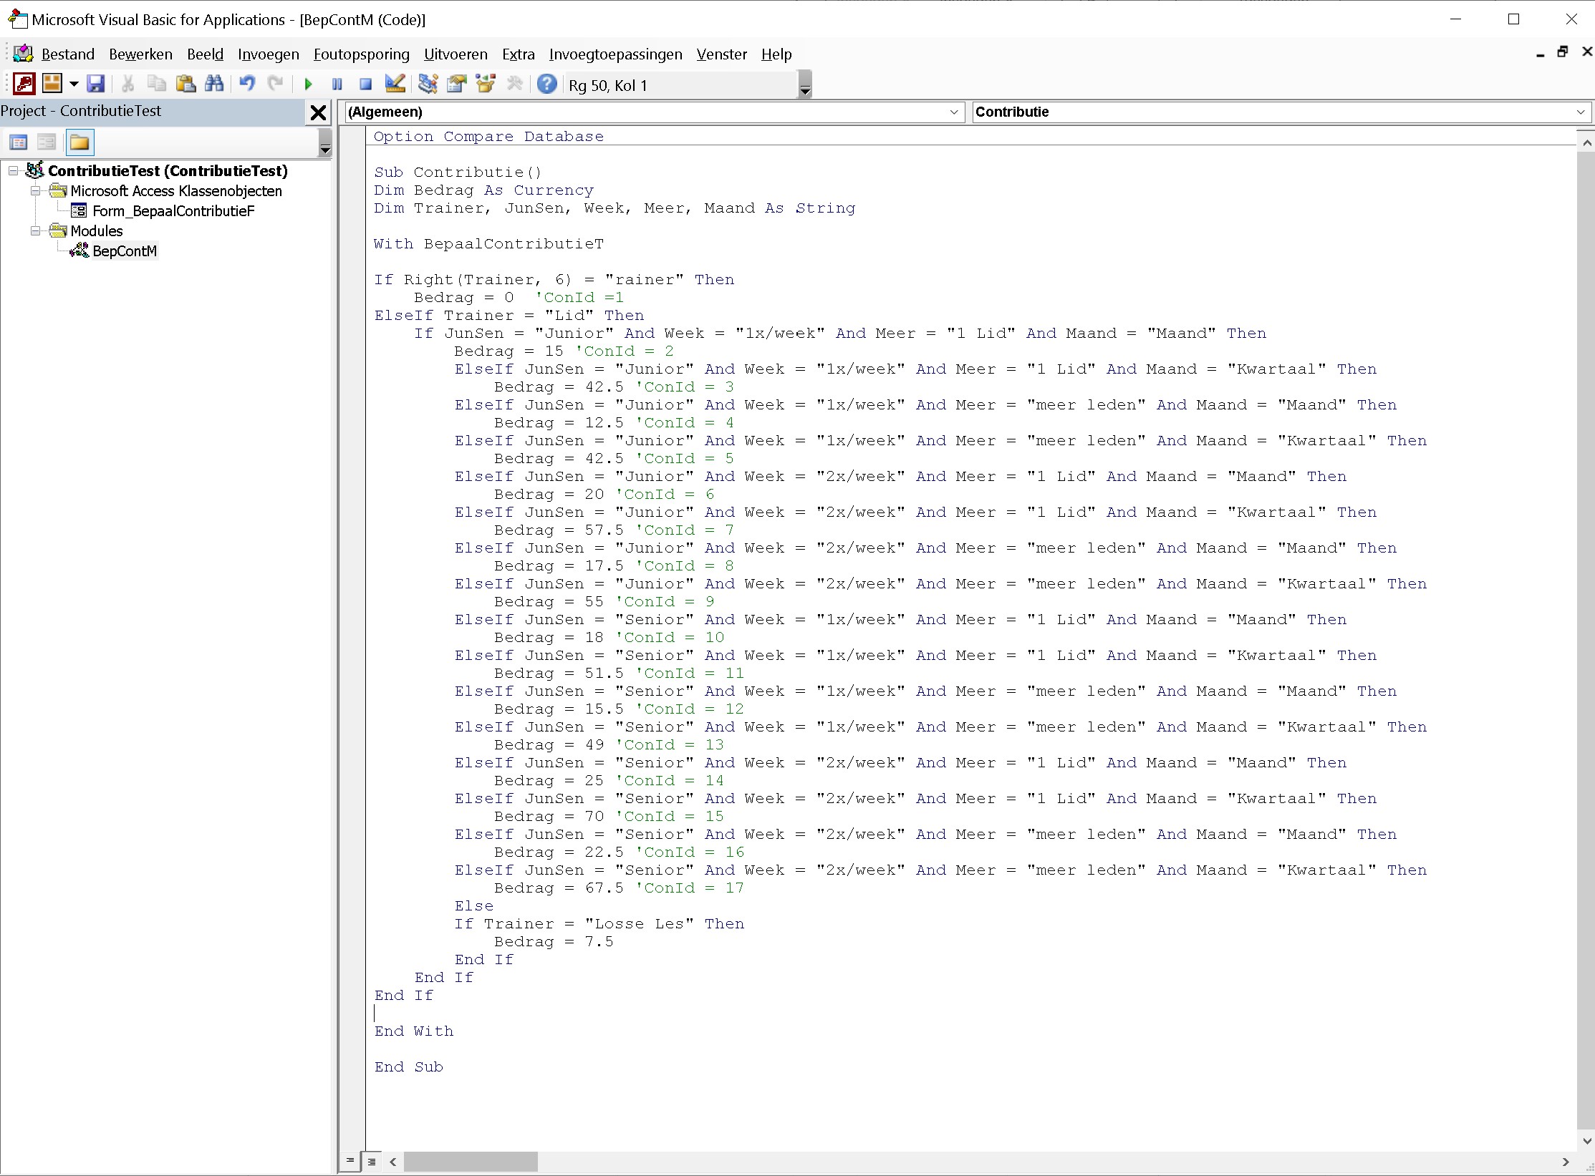Toggle Design Mode icon in toolbar

pyautogui.click(x=395, y=84)
